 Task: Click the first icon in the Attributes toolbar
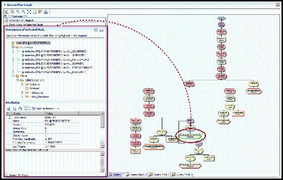tap(8, 108)
